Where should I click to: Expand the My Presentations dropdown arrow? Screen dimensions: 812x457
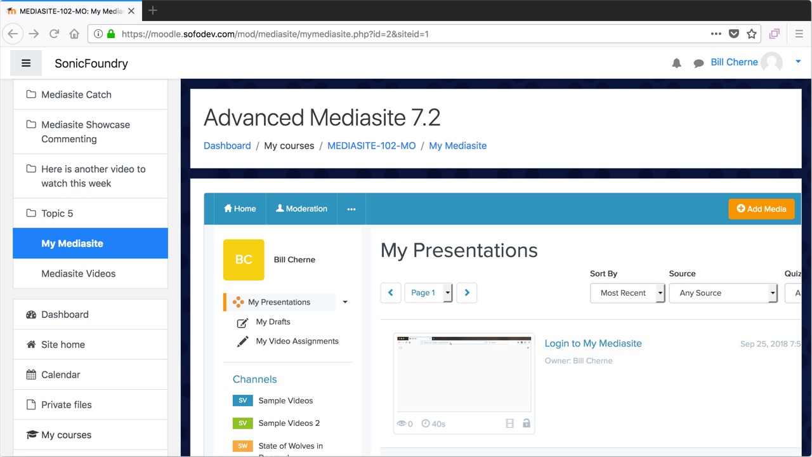point(345,302)
